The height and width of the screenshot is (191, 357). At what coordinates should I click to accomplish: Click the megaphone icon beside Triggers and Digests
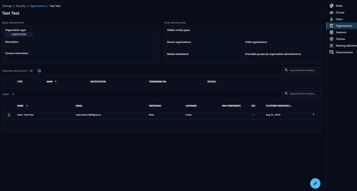pos(31,71)
